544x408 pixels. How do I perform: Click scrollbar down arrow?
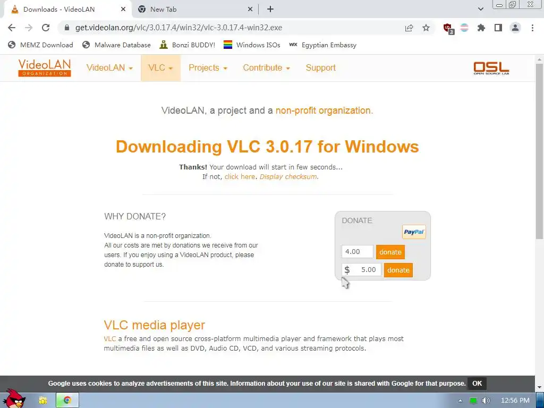tap(540, 387)
